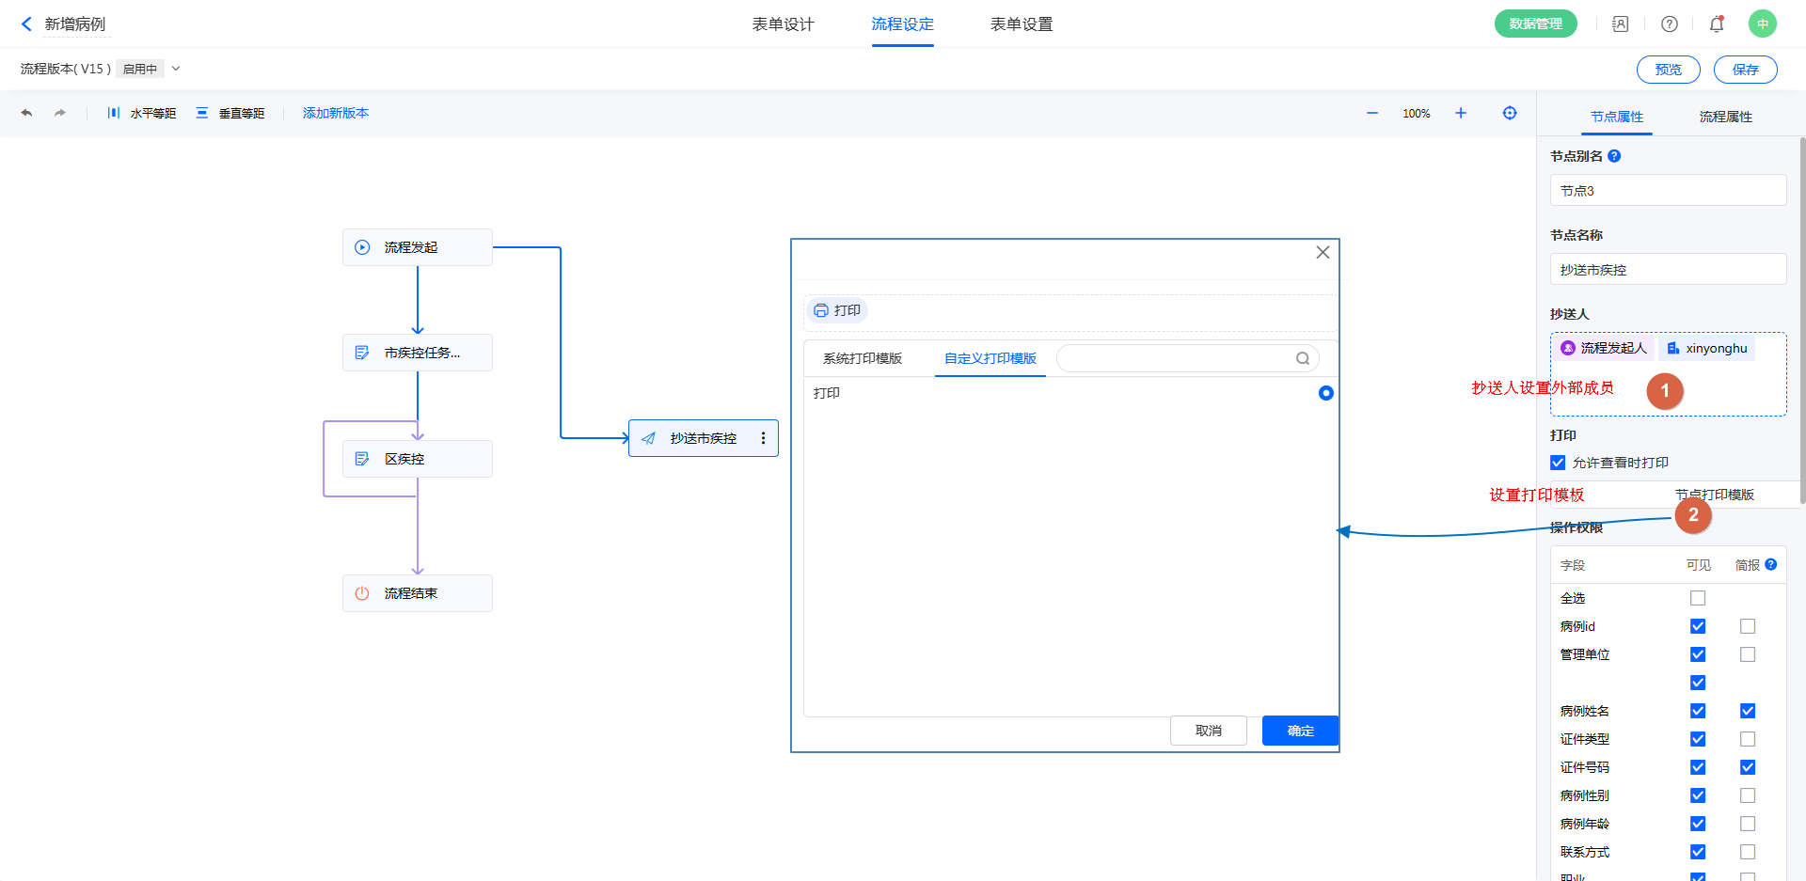The width and height of the screenshot is (1806, 881).
Task: Open the zoom level 100% selector
Action: (1416, 114)
